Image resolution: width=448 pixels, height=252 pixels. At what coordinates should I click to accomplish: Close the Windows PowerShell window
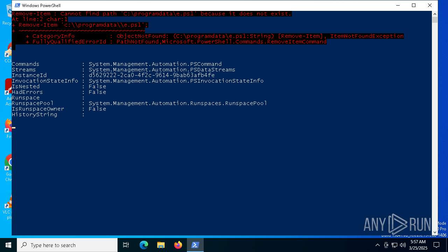coord(430,5)
